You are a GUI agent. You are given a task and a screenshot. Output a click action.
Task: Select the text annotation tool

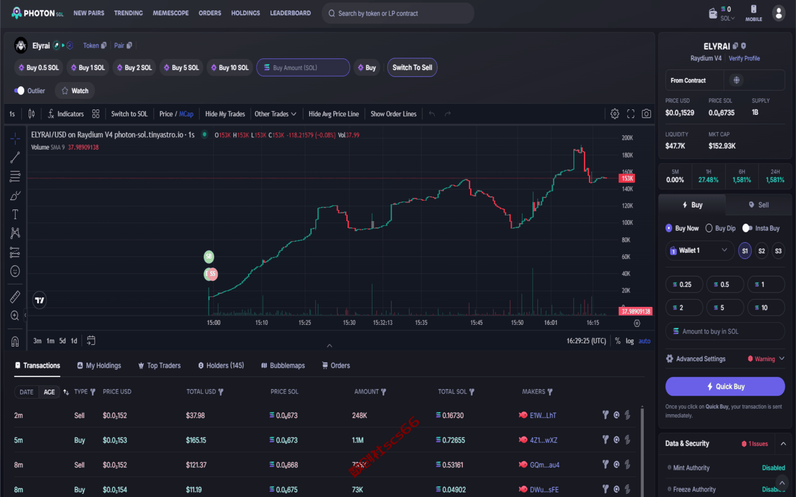(15, 214)
